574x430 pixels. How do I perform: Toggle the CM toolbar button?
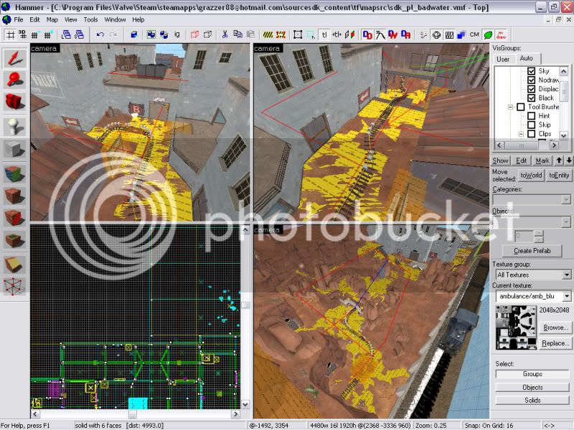474,34
